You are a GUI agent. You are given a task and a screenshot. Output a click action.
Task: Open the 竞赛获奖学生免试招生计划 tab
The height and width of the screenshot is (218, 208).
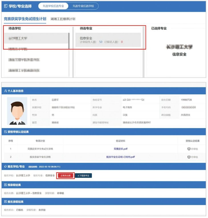pos(25,19)
